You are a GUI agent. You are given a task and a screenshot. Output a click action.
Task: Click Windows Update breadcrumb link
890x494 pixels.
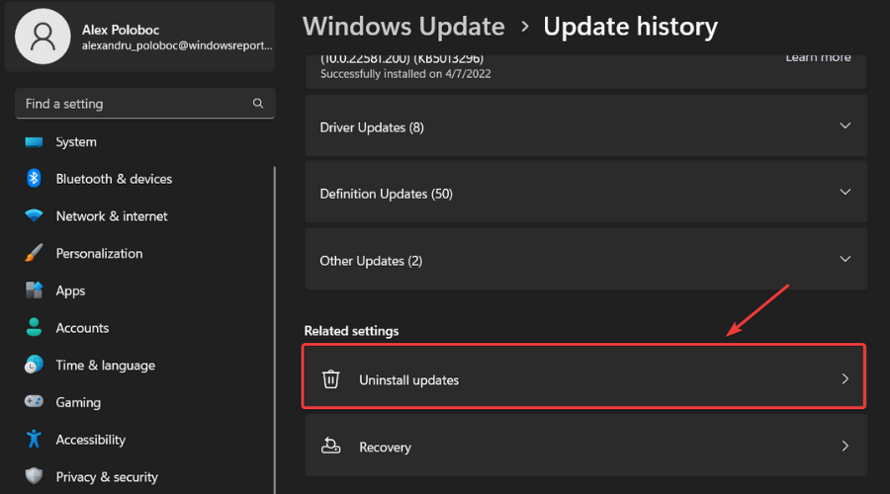(x=403, y=27)
